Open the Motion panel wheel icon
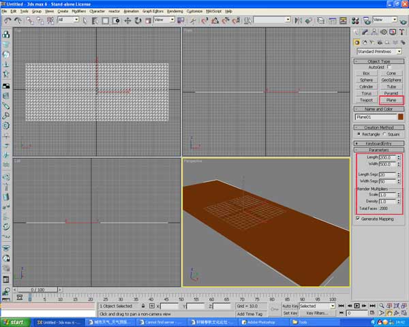409x327 pixels. coord(384,31)
